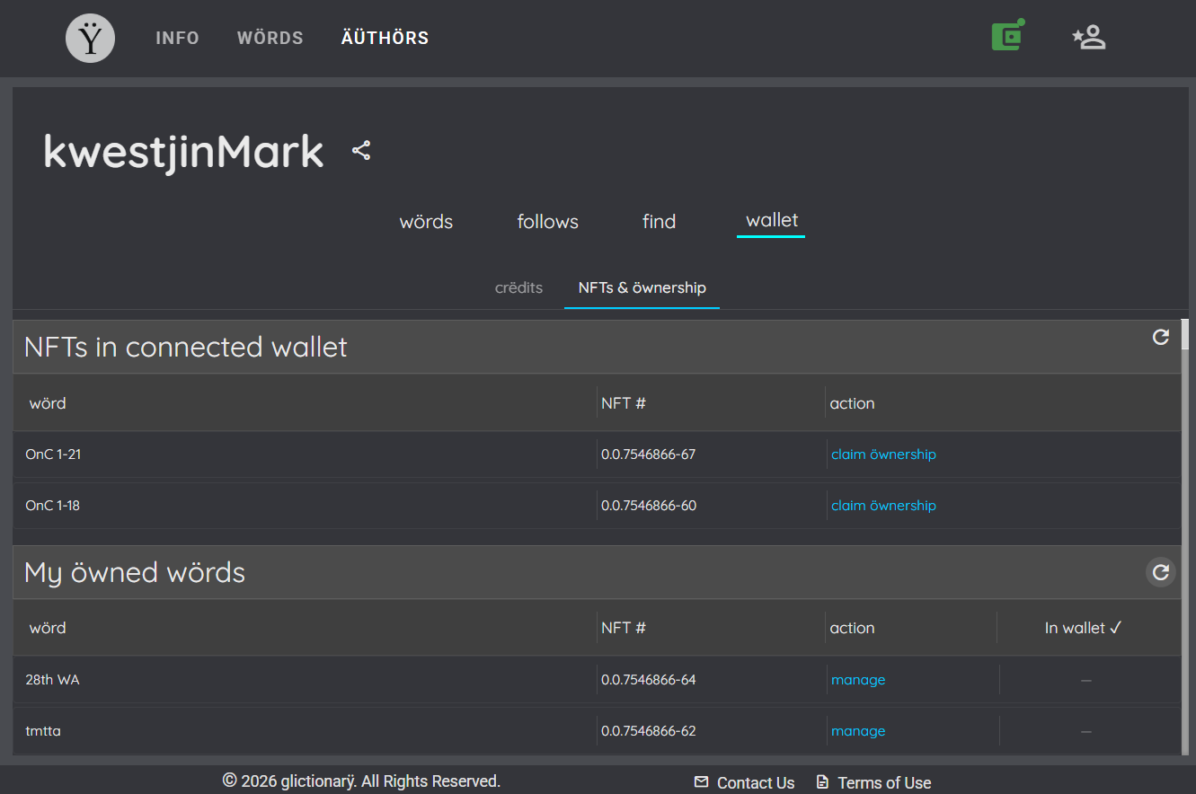Open the green wallet icon
The height and width of the screenshot is (794, 1196).
click(x=1008, y=36)
